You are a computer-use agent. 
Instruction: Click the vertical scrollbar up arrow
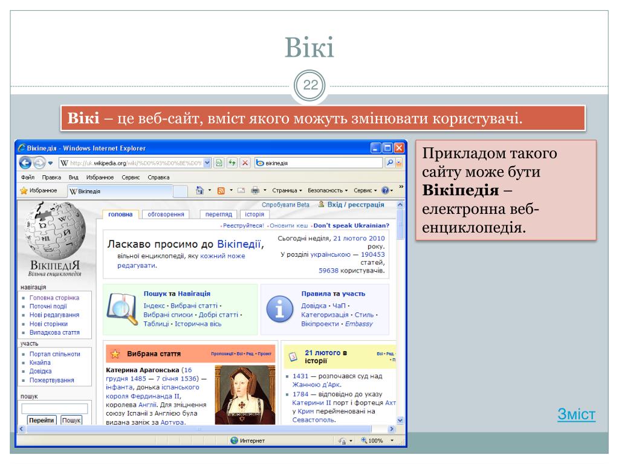(400, 205)
